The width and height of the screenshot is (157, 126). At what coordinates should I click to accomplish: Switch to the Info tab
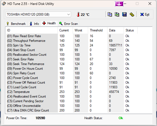pos(34,24)
